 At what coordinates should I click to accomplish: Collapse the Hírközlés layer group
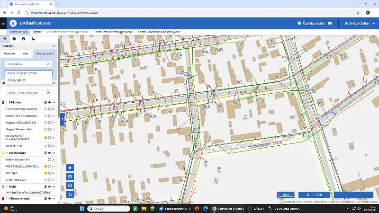click(x=54, y=102)
